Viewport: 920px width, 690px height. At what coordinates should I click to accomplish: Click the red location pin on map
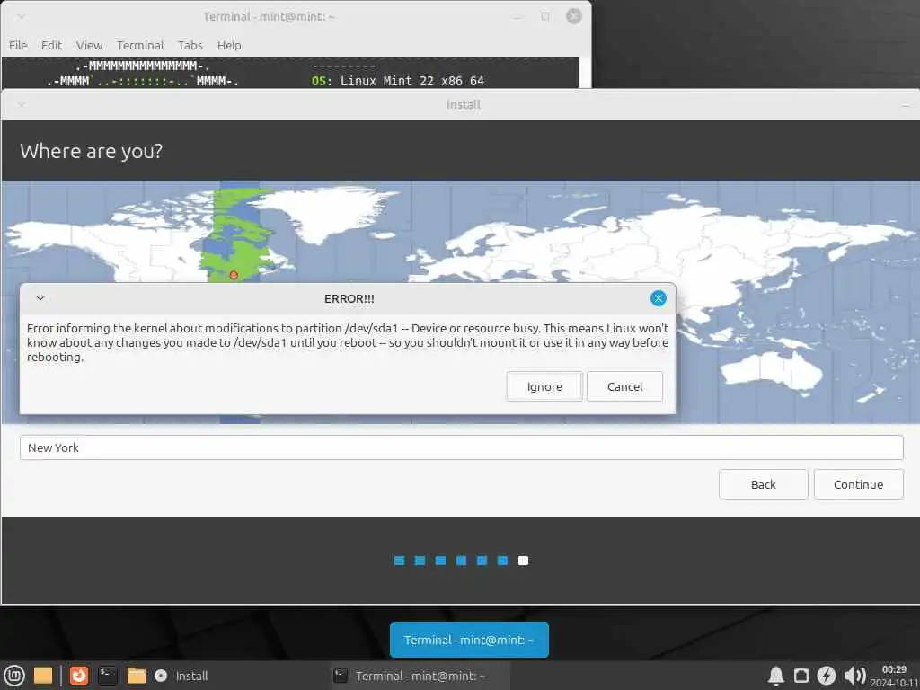click(234, 275)
